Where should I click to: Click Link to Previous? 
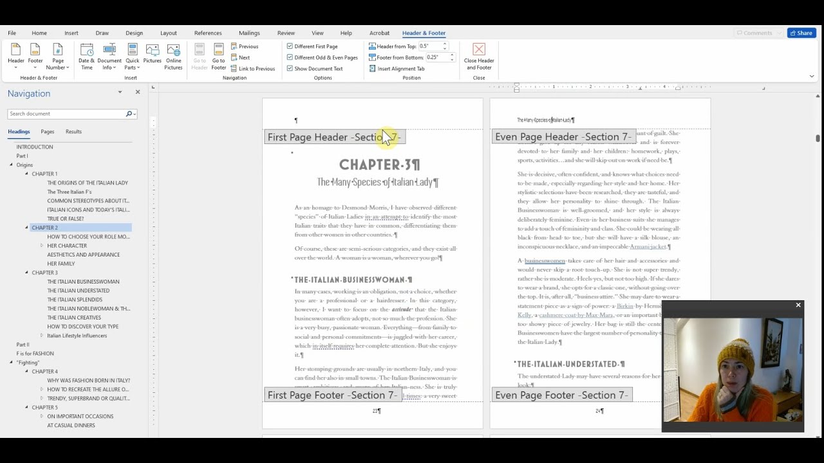(252, 68)
